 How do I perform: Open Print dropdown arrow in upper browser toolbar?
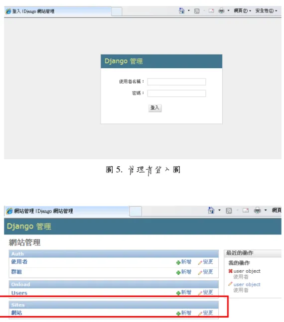click(x=228, y=10)
